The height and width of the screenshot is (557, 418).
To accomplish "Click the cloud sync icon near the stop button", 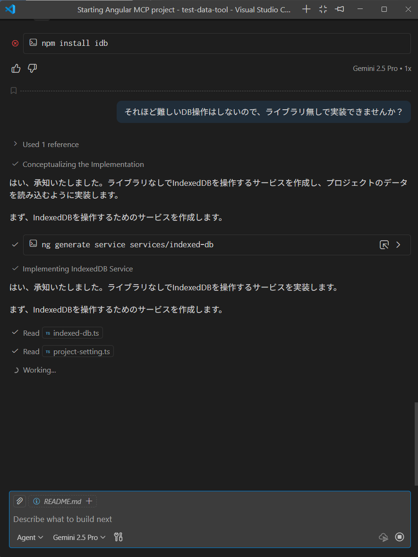I will tap(383, 537).
